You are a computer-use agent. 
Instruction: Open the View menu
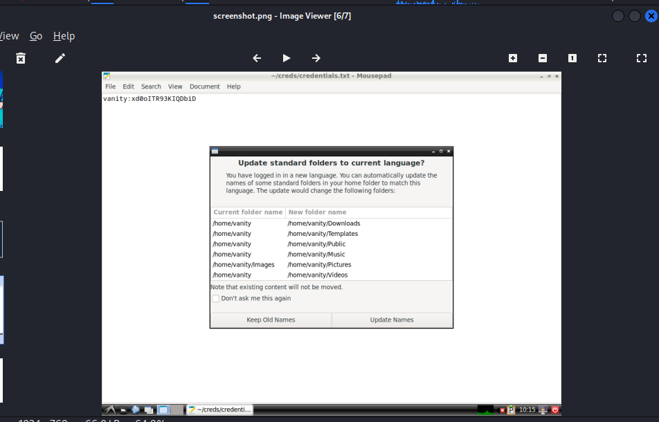[x=10, y=36]
